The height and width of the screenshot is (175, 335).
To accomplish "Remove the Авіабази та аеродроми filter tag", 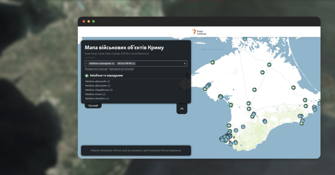I will click(x=113, y=64).
